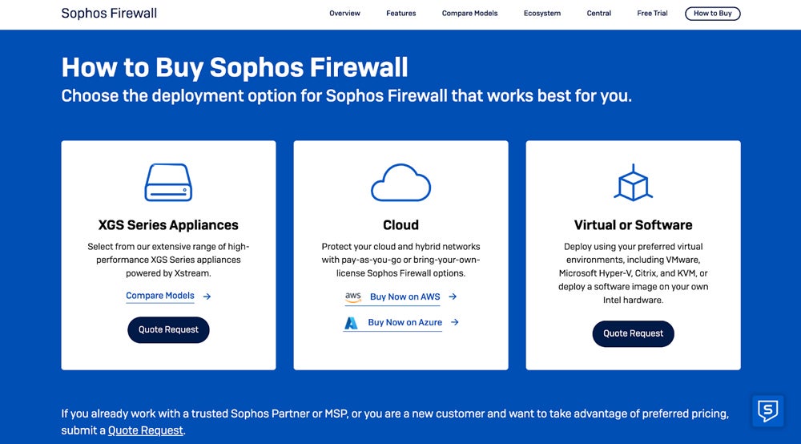Click the cloud icon above Cloud heading
This screenshot has width=801, height=444.
400,183
